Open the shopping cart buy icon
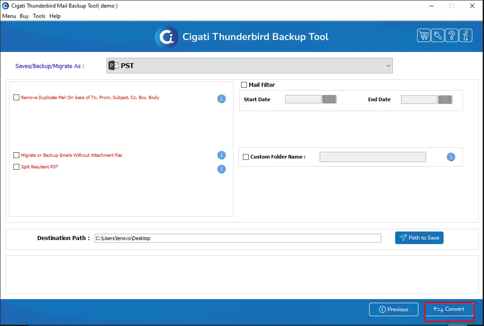Screen dimensions: 484x326 point(423,36)
